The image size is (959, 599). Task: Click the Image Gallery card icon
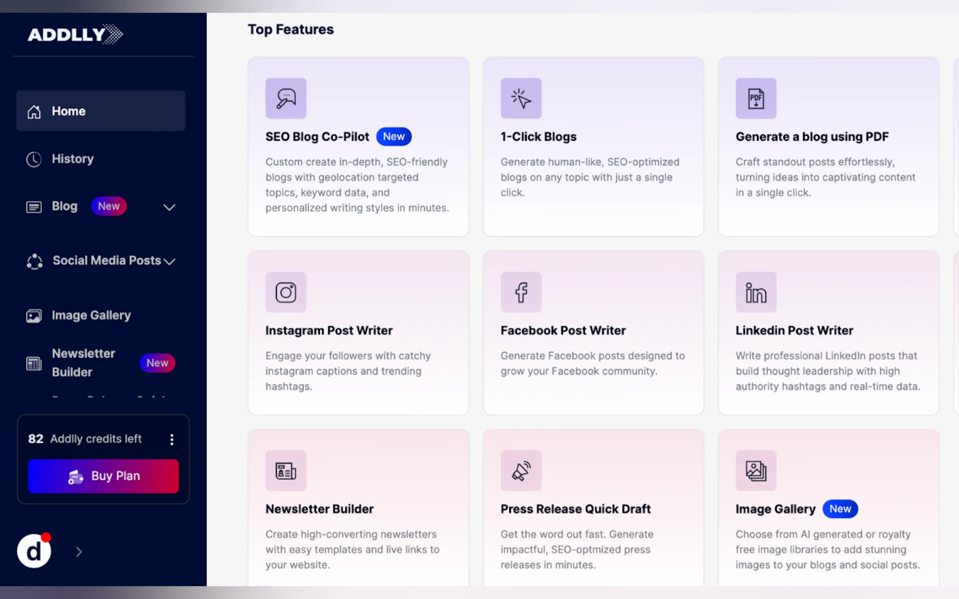(755, 471)
